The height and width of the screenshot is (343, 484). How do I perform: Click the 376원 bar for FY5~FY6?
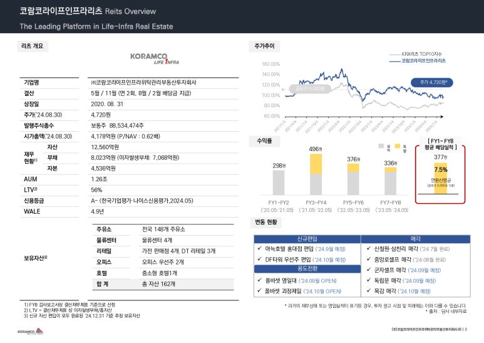[353, 179]
